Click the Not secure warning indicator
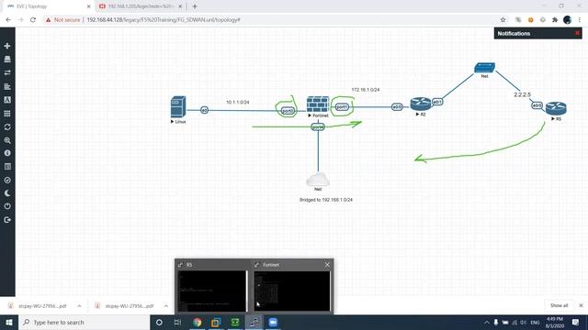This screenshot has width=588, height=330. 63,20
